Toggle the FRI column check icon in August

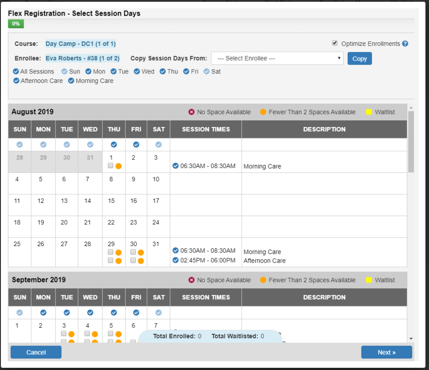click(x=136, y=144)
